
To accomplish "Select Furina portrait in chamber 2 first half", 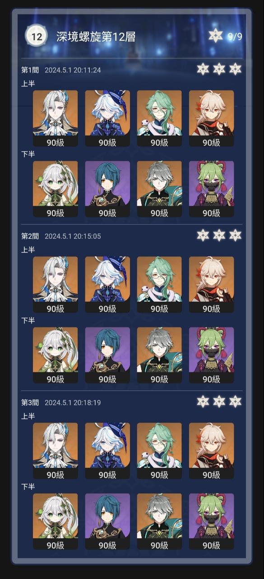I will click(x=107, y=285).
